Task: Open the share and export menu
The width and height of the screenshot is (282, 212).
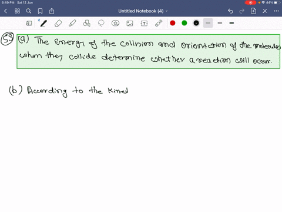Action: 52,11
